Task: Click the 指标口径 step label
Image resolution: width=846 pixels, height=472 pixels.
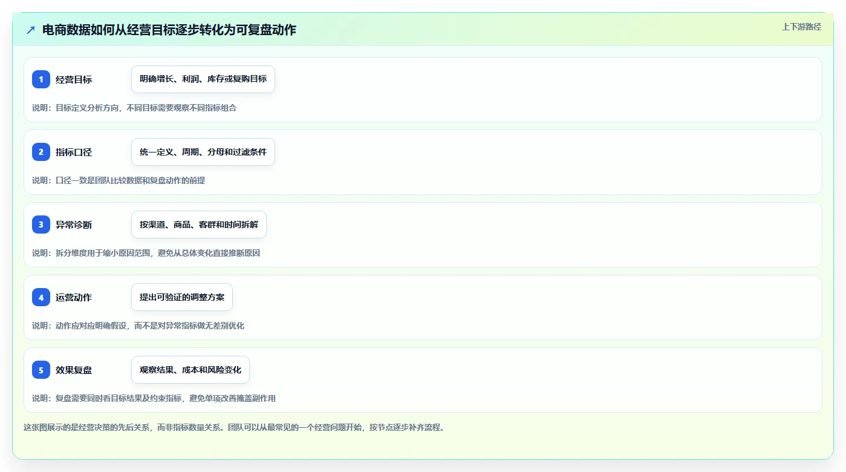Action: (74, 152)
